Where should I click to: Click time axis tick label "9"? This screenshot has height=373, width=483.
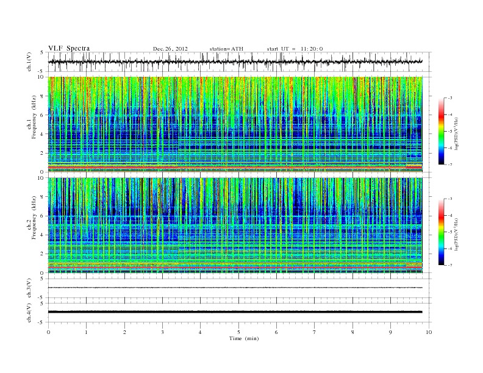point(390,332)
